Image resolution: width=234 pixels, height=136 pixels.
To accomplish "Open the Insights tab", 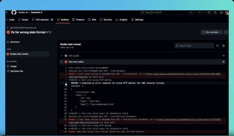I will (x=122, y=20).
